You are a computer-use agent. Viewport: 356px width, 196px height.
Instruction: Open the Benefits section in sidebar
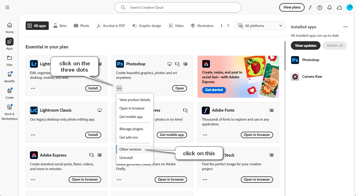click(x=10, y=77)
